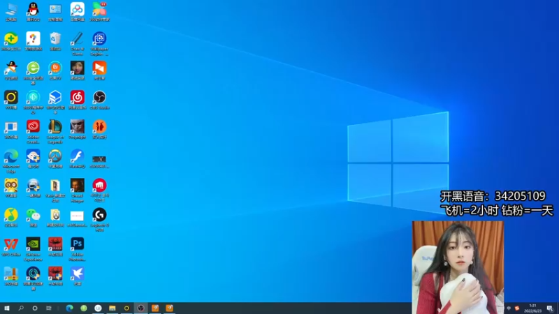Viewport: 559px width, 314px height.
Task: Launch the Feishu blue bird shortcut
Action: 78,276
